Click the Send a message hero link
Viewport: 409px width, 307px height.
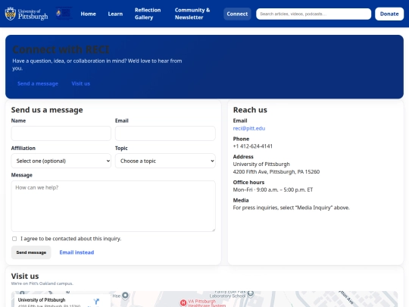tap(38, 83)
